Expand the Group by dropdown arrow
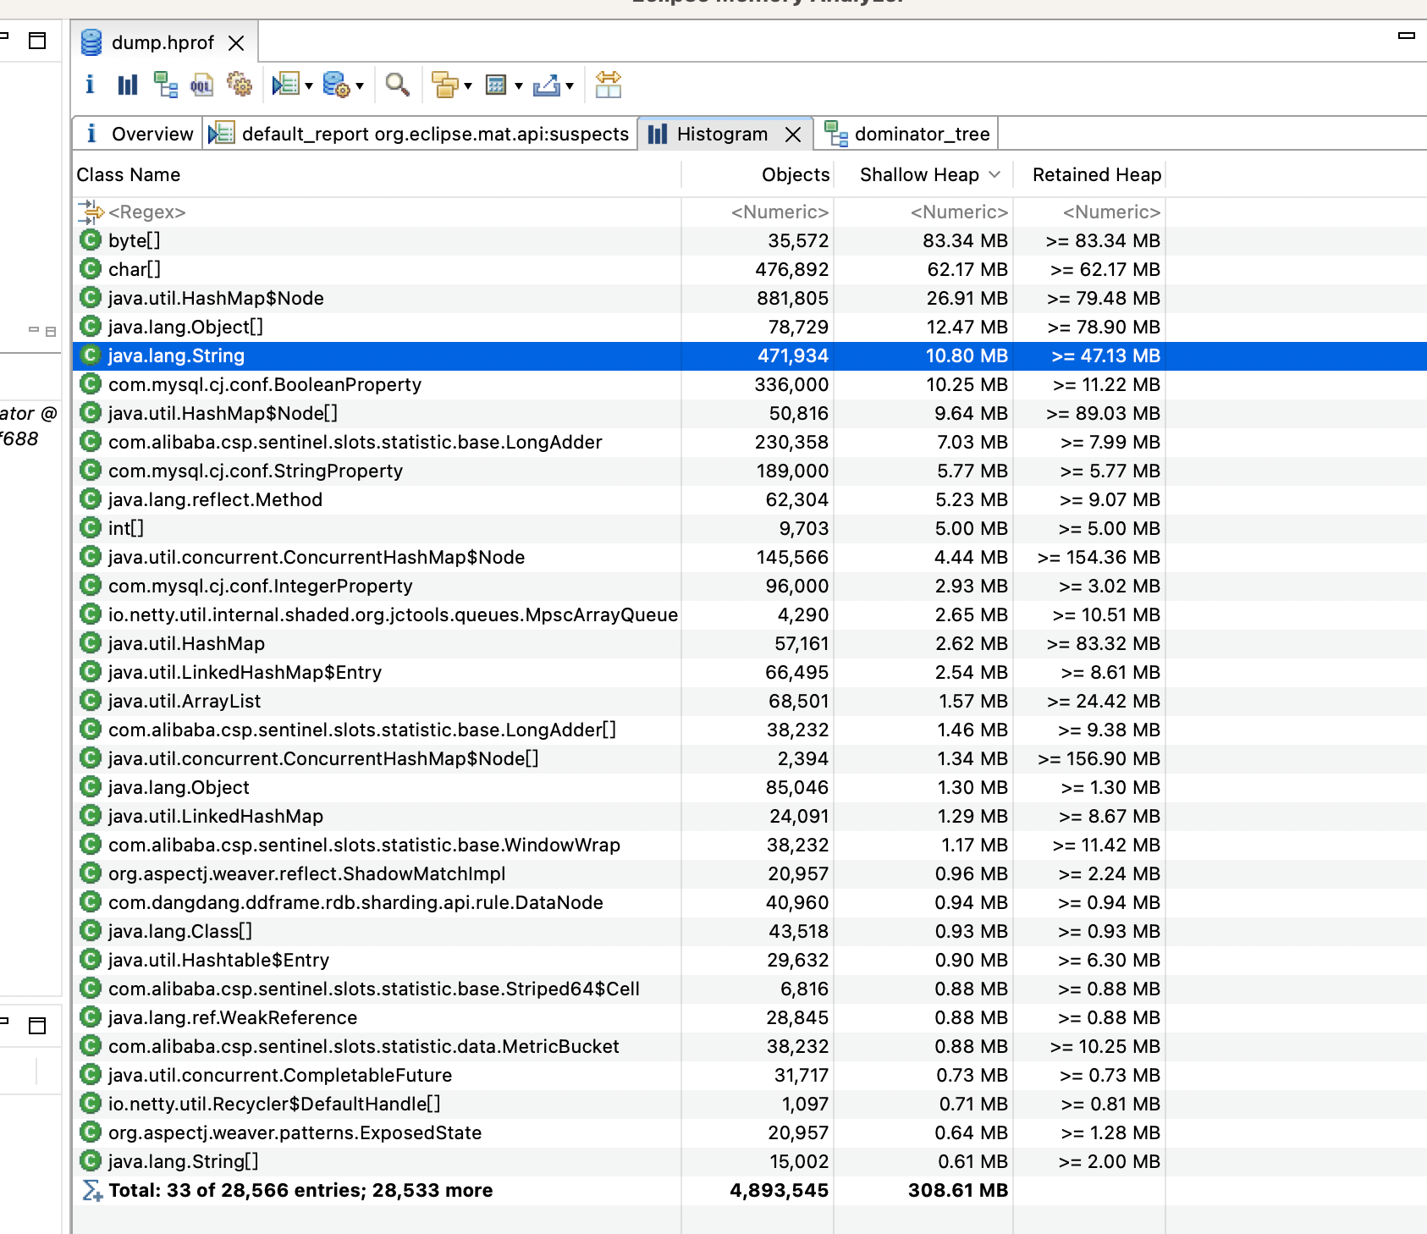Viewport: 1427px width, 1234px height. pyautogui.click(x=468, y=86)
